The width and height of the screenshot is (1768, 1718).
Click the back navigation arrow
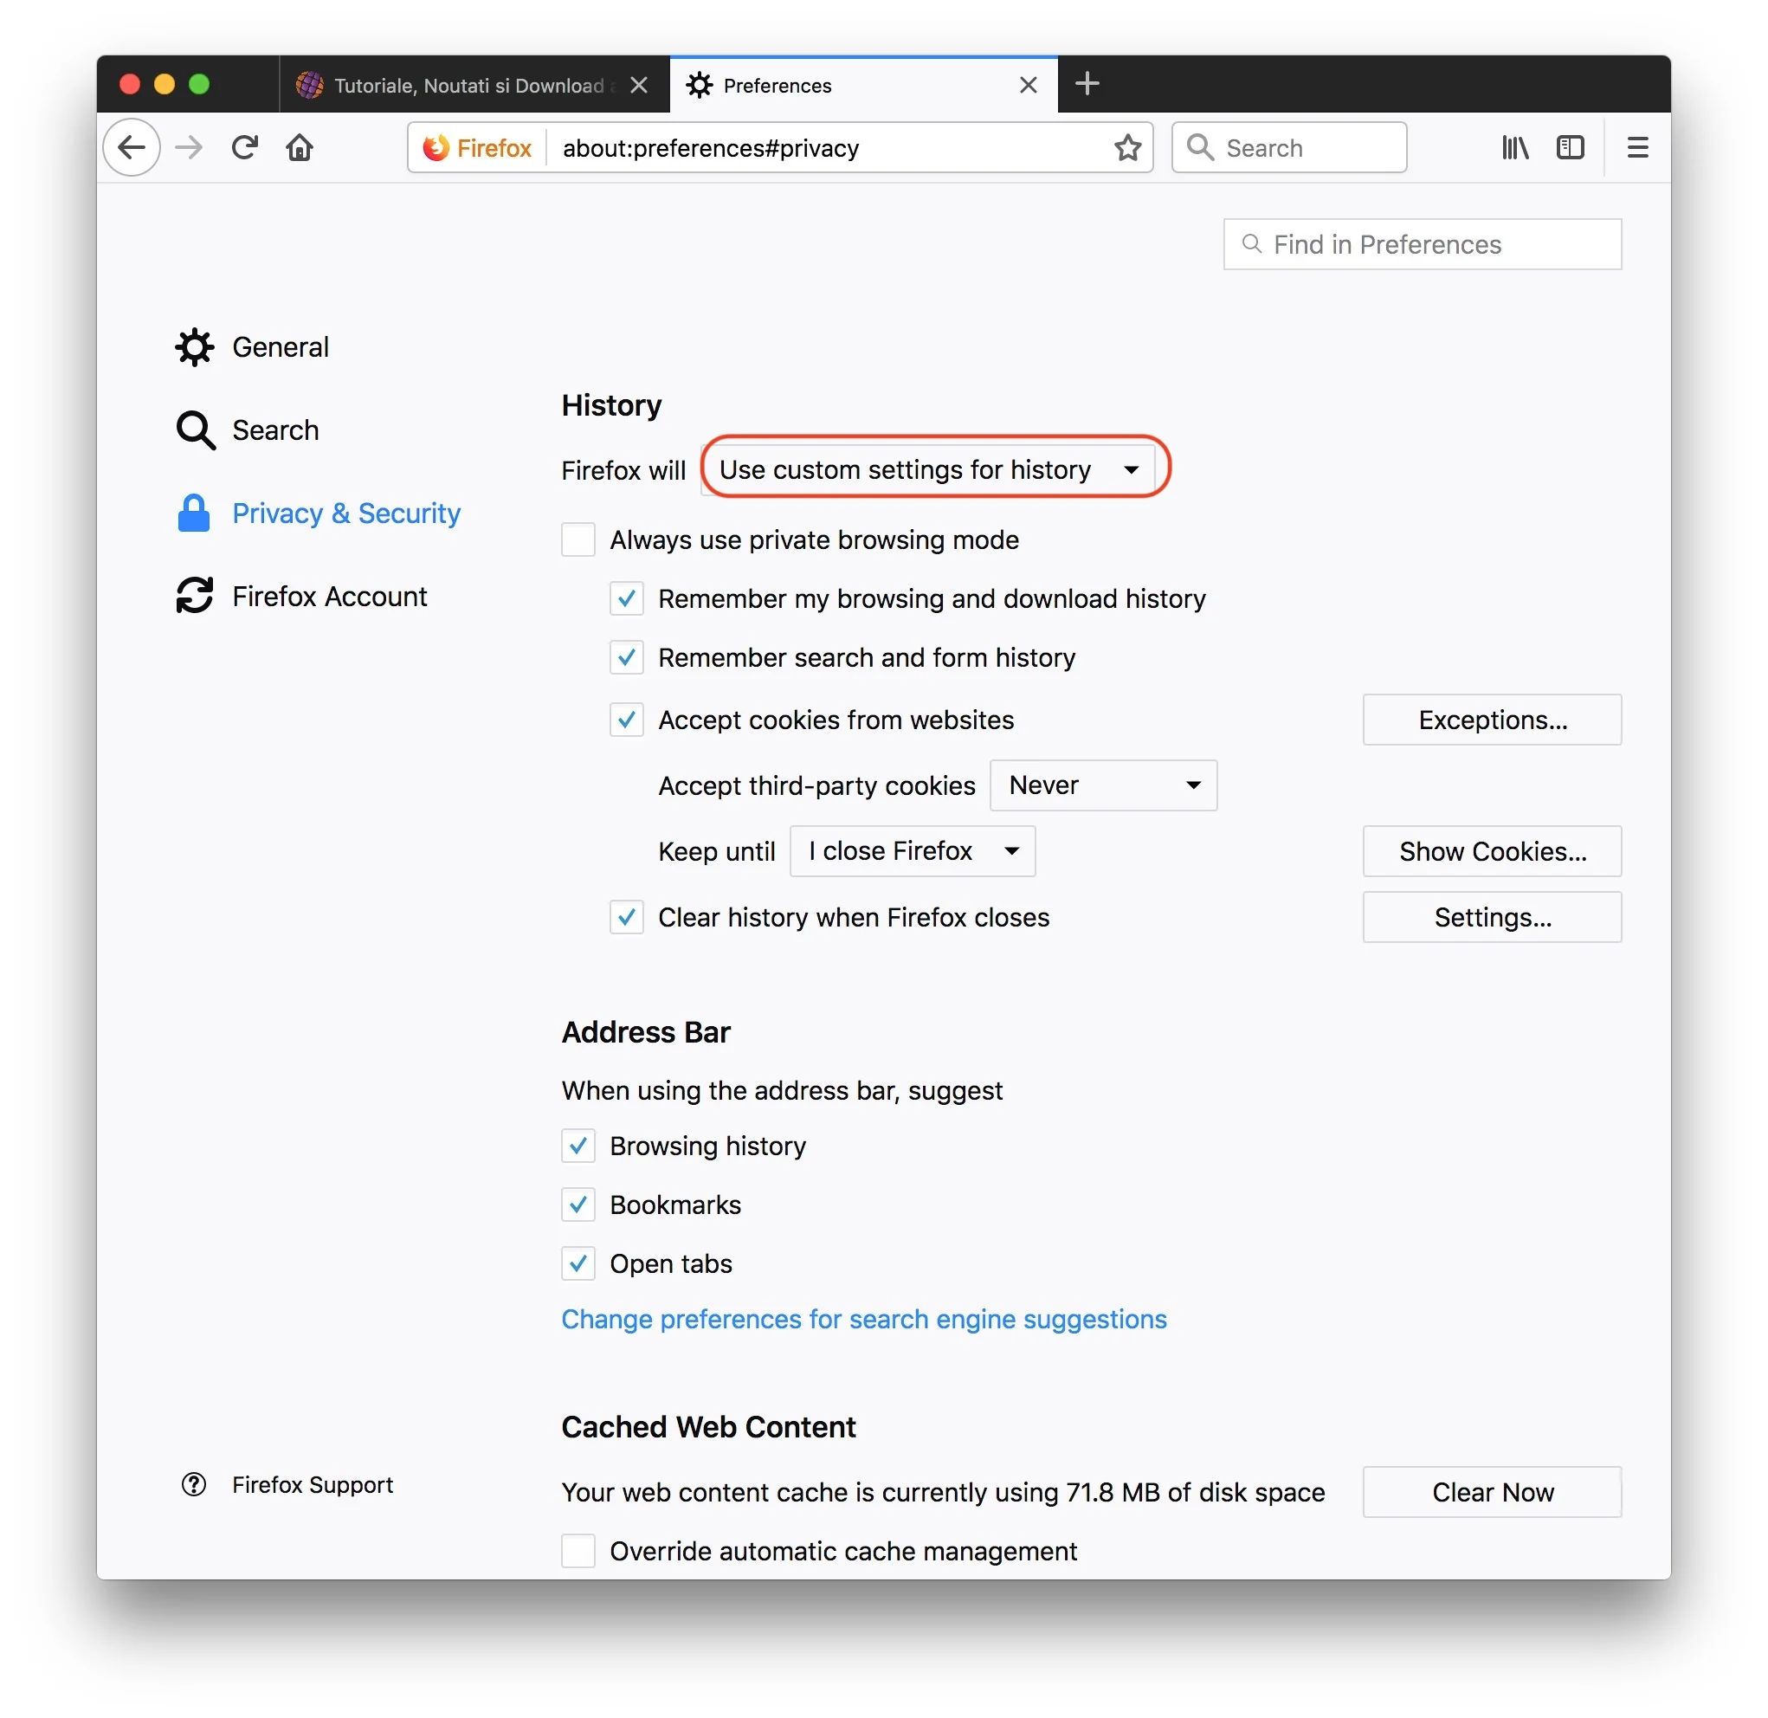(132, 147)
